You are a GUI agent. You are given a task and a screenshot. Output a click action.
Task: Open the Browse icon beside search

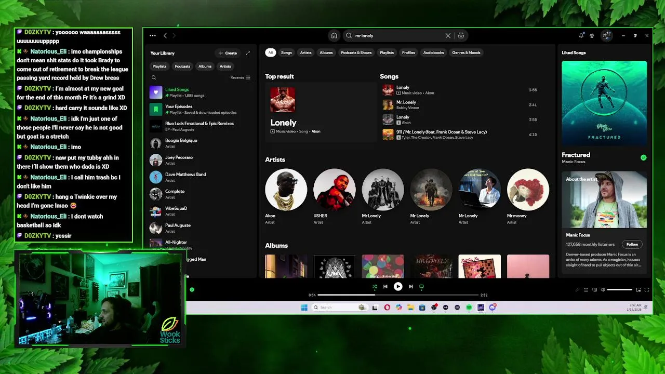pyautogui.click(x=461, y=36)
